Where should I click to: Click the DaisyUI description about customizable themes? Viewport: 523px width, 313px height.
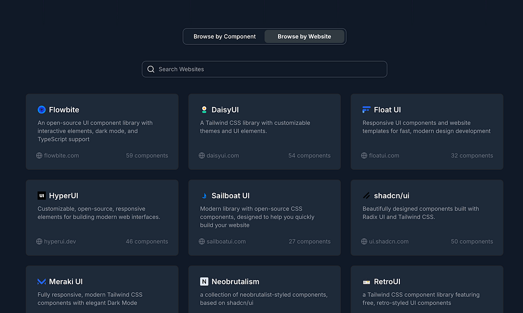[x=255, y=127]
